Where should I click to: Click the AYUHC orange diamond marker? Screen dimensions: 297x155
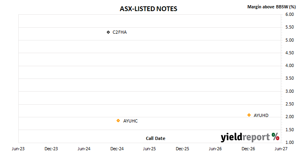click(118, 121)
